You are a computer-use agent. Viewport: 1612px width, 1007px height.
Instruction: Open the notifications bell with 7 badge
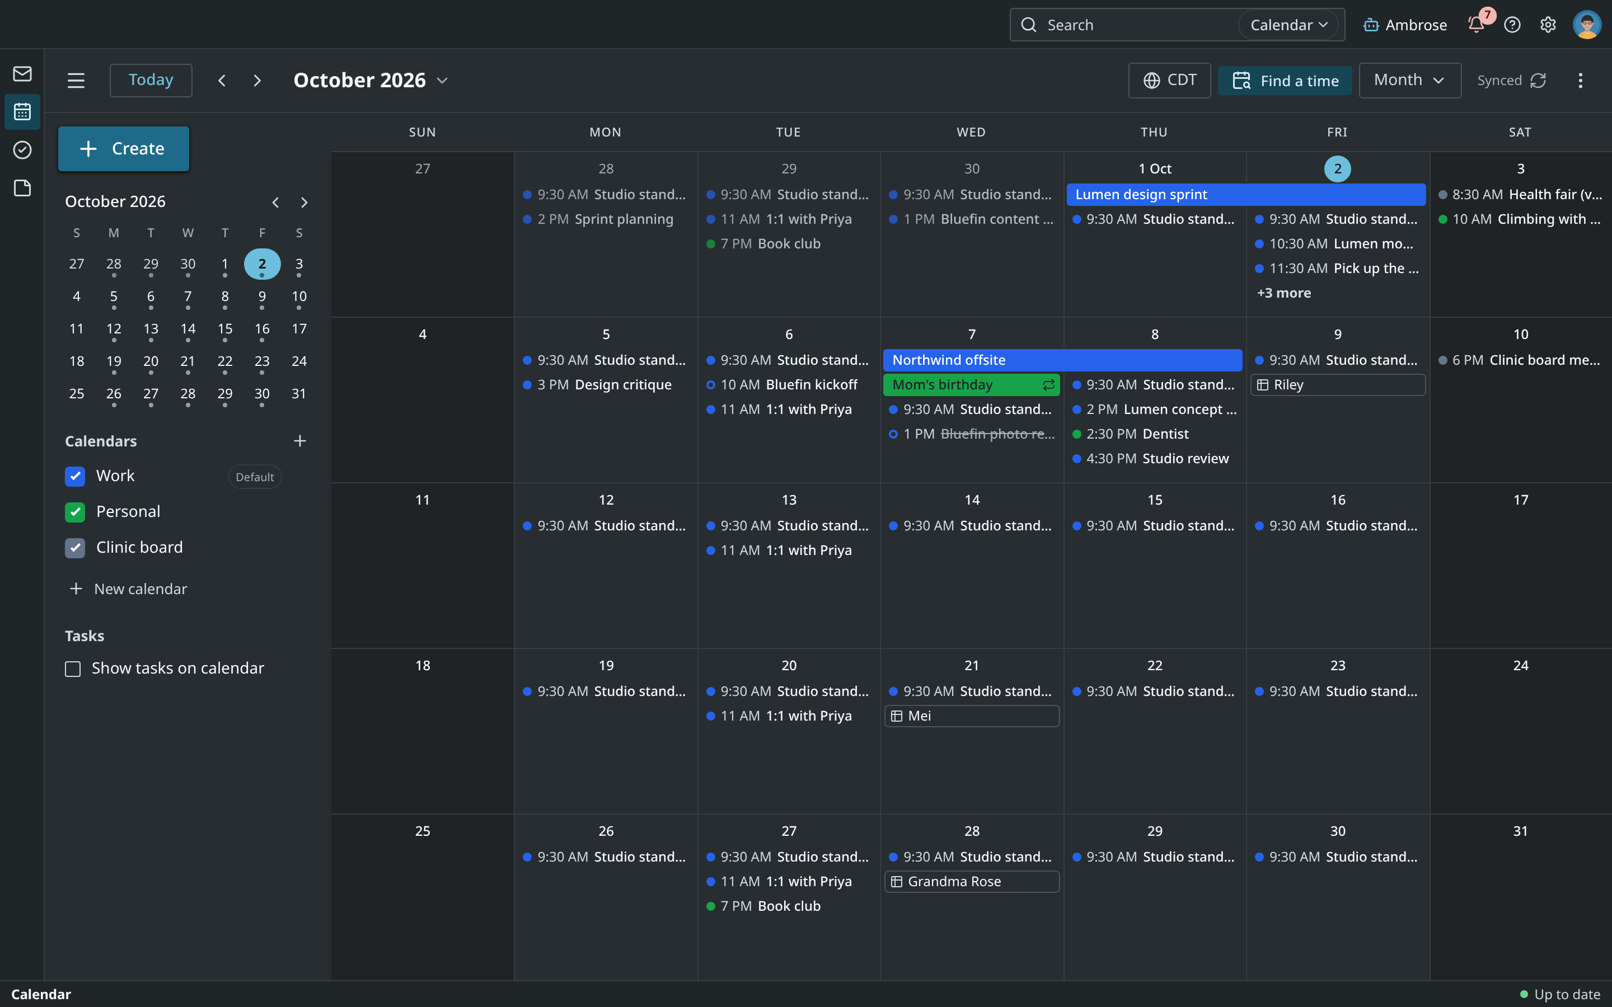1476,25
